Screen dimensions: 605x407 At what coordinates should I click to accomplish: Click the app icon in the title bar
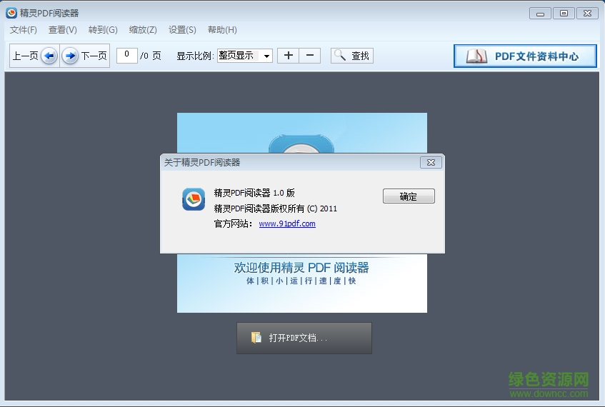click(x=11, y=13)
